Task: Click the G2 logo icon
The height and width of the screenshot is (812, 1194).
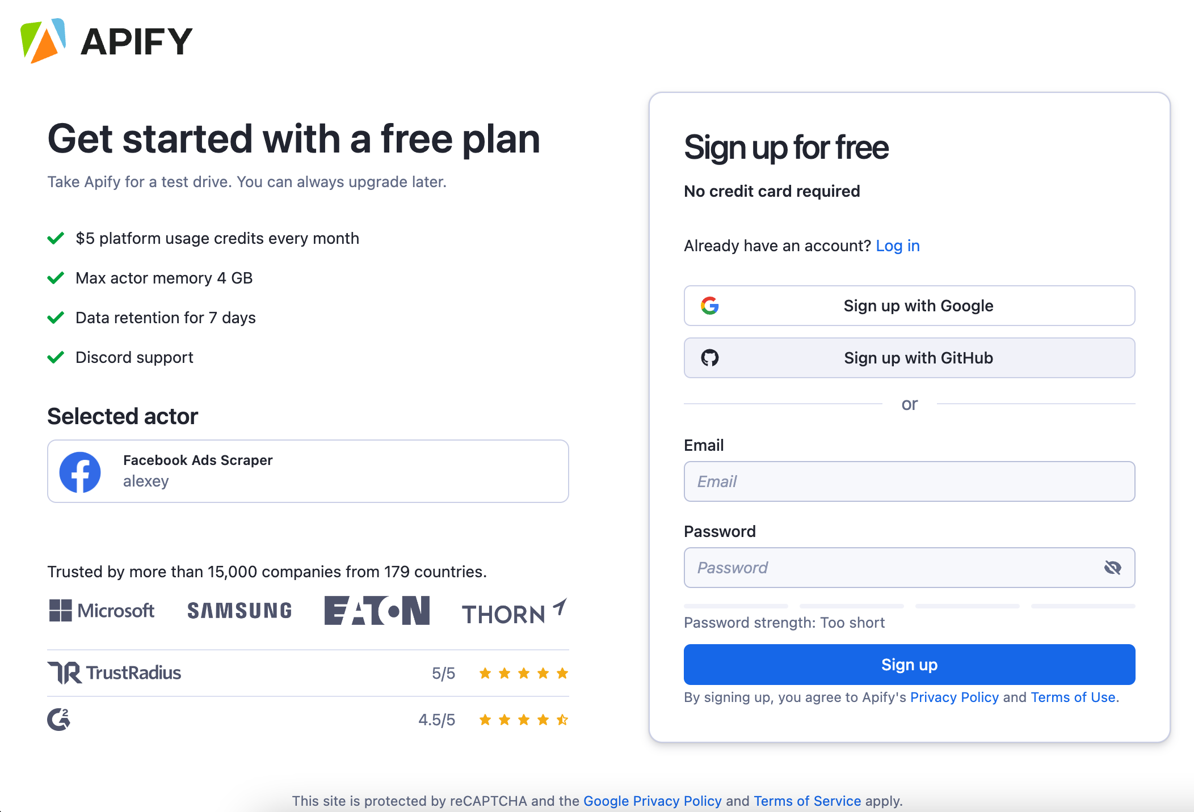Action: (x=59, y=718)
